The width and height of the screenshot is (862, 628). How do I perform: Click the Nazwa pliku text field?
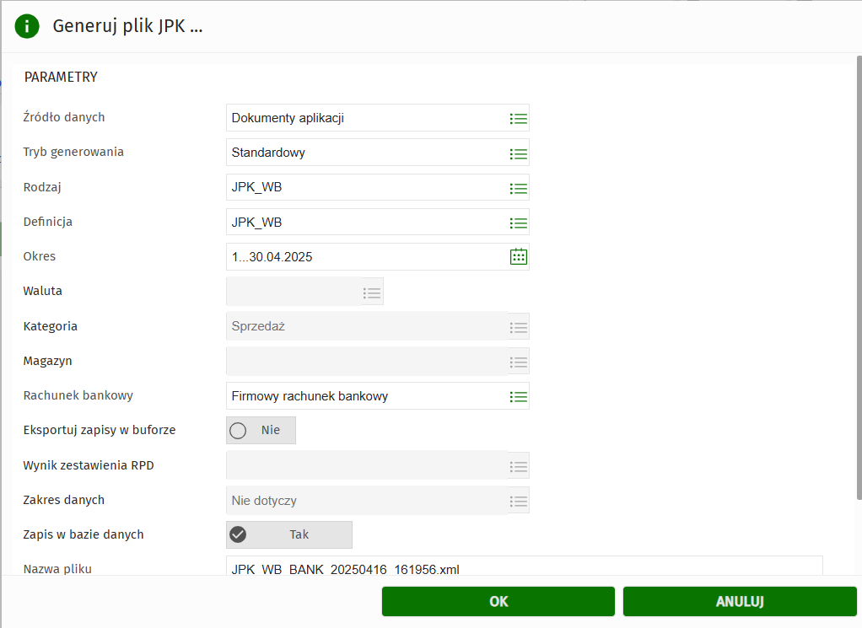(x=523, y=567)
